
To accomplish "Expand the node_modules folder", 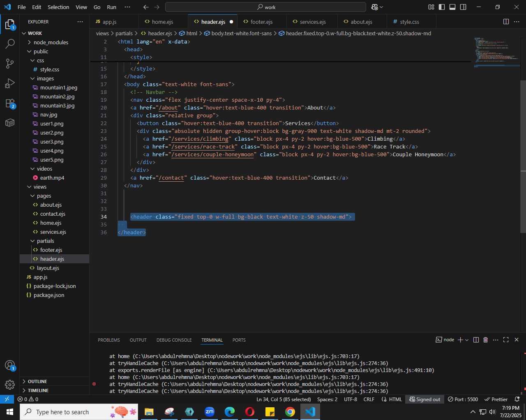I will (x=54, y=42).
